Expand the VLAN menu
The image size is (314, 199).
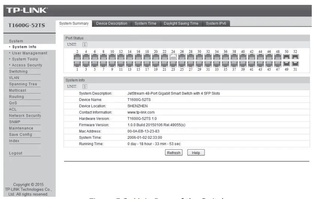[14, 77]
